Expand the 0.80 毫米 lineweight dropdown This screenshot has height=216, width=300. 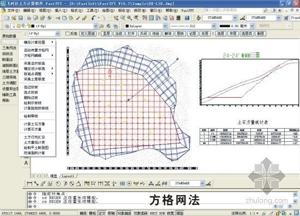(x=252, y=26)
